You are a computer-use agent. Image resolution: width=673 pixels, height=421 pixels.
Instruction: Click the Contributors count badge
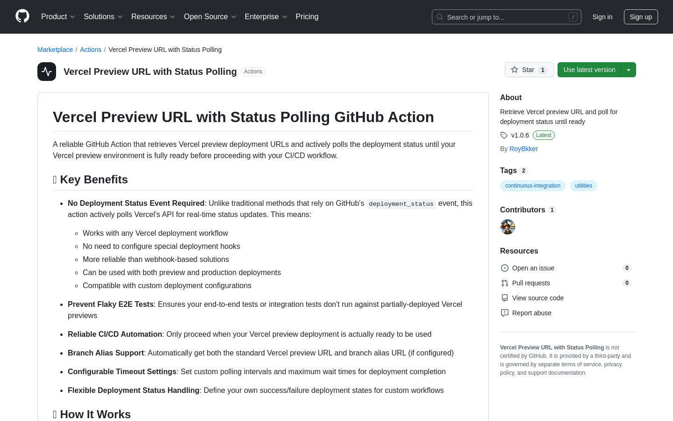click(552, 210)
